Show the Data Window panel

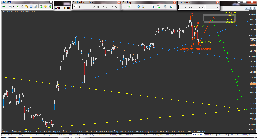tap(22, 7)
